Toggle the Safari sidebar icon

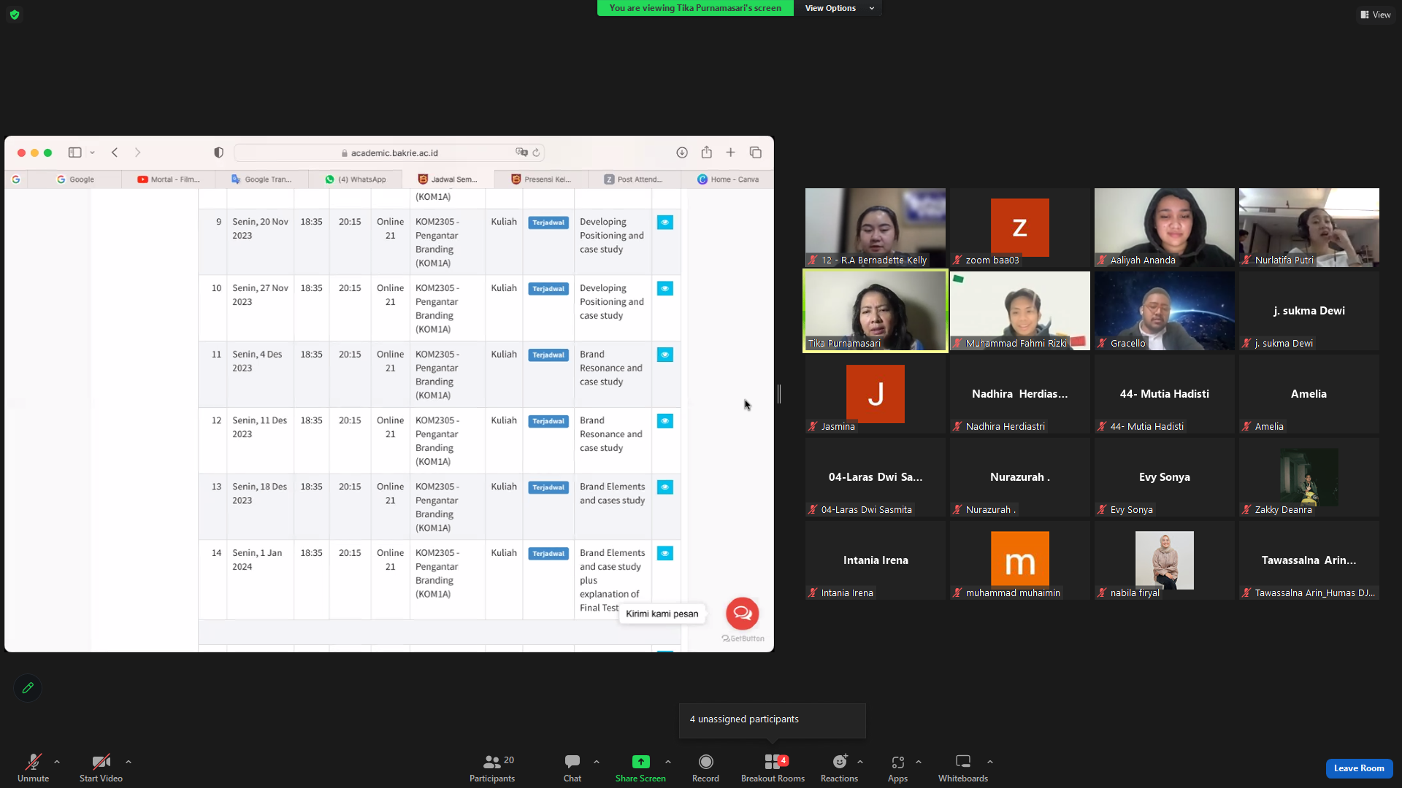tap(74, 152)
